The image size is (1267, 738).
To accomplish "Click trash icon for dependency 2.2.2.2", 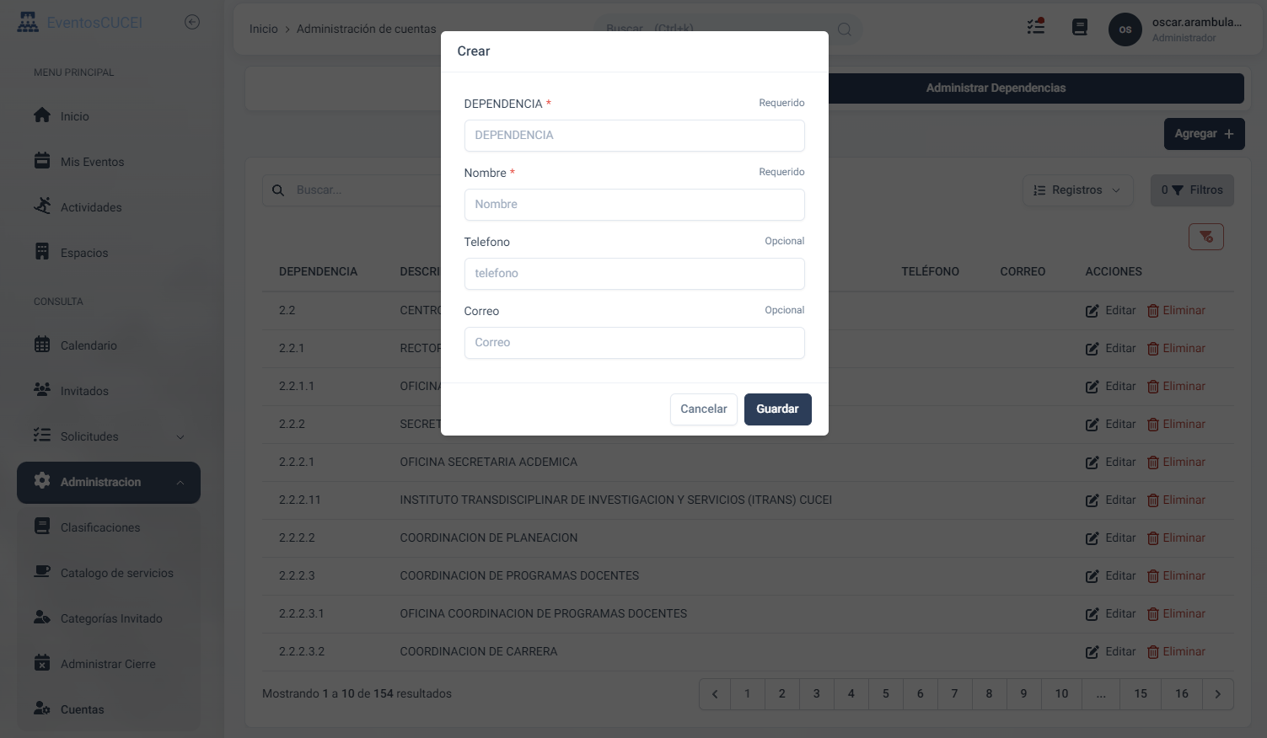I will tap(1153, 538).
